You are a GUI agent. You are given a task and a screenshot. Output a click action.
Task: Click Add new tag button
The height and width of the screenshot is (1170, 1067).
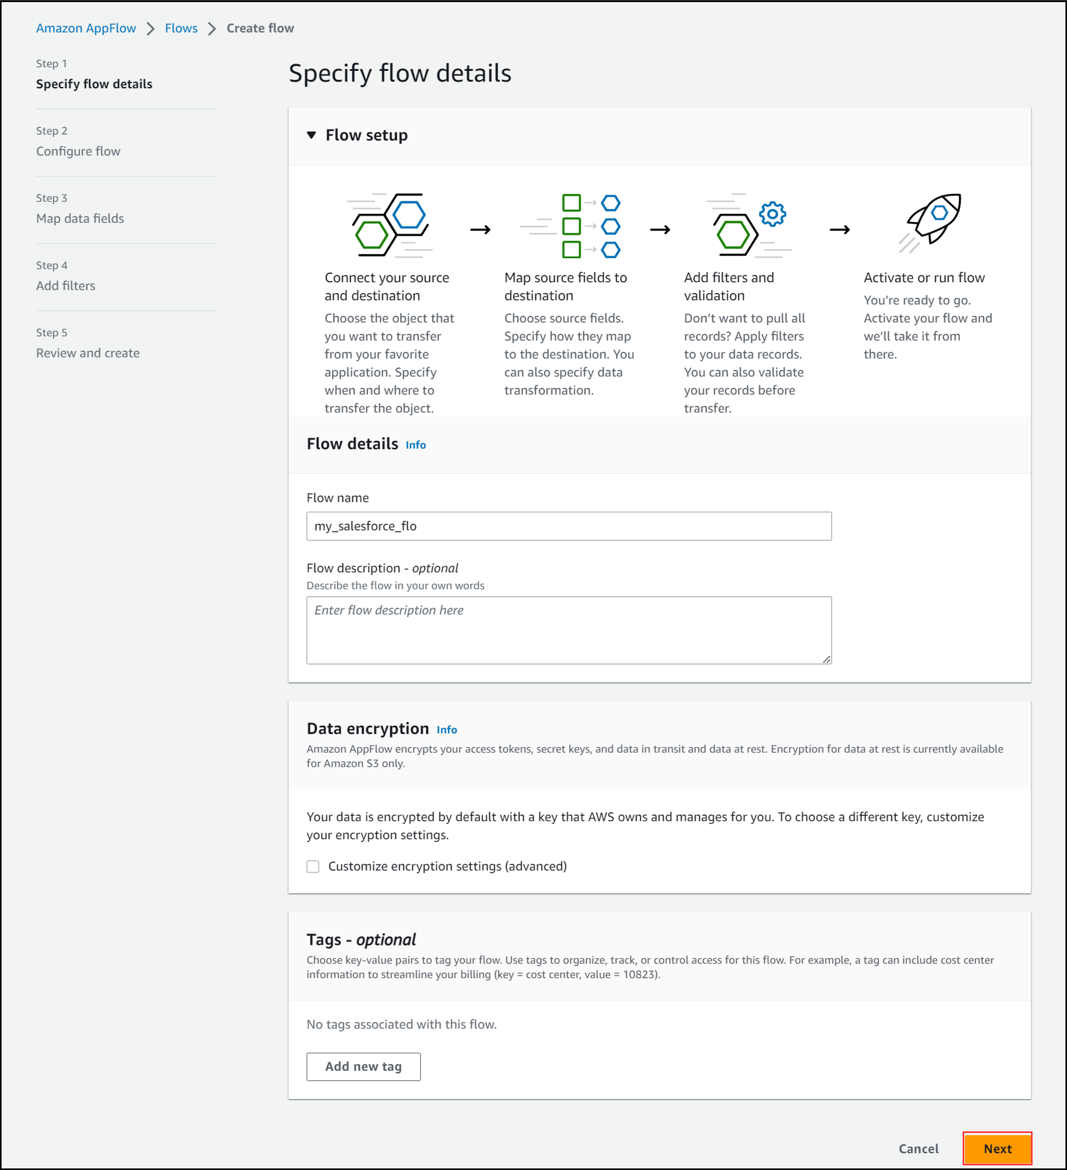tap(363, 1067)
